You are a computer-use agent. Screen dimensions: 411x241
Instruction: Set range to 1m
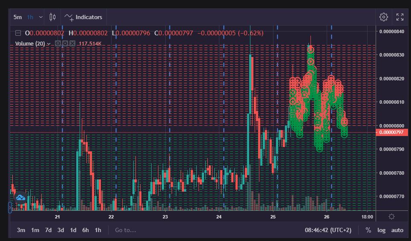tap(35, 230)
